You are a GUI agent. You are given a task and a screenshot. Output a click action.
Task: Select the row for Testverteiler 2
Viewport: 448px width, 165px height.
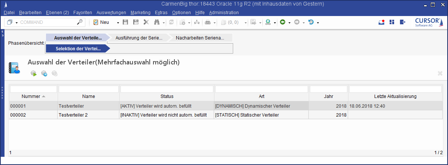pos(73,115)
